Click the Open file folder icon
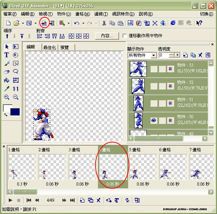Image resolution: width=217 pixels, height=214 pixels. coord(17,23)
